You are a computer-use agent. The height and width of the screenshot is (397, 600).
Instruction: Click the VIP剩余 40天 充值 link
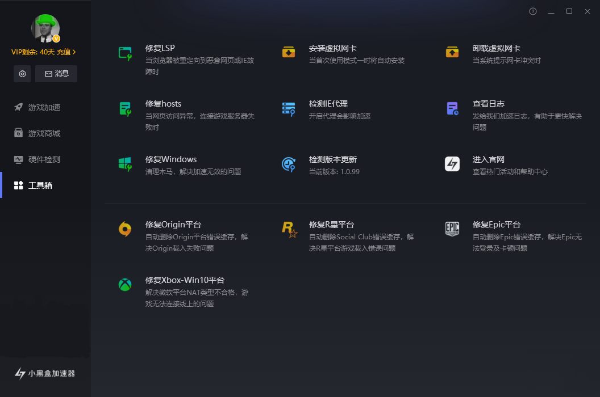(44, 52)
